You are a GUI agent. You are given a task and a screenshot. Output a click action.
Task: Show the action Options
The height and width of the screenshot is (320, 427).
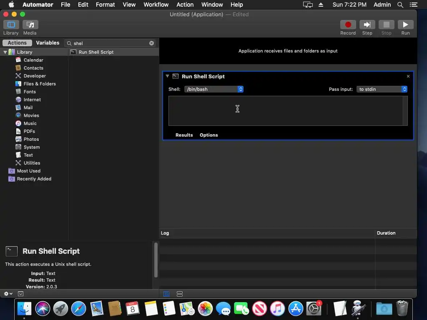[x=208, y=135]
